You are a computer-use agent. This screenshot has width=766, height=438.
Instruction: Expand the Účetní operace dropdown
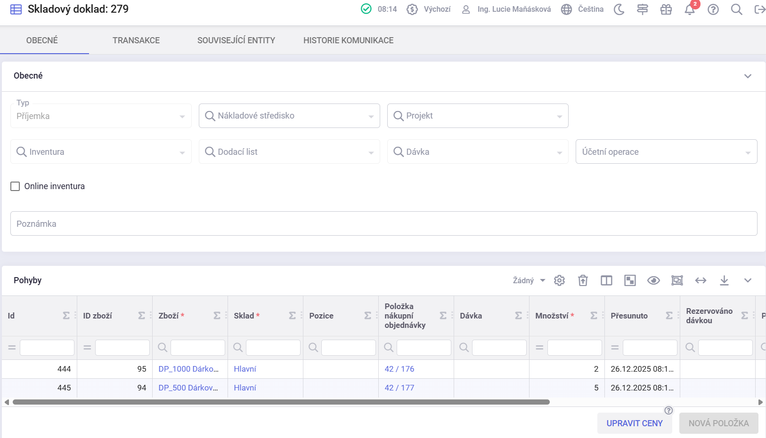[x=666, y=151]
